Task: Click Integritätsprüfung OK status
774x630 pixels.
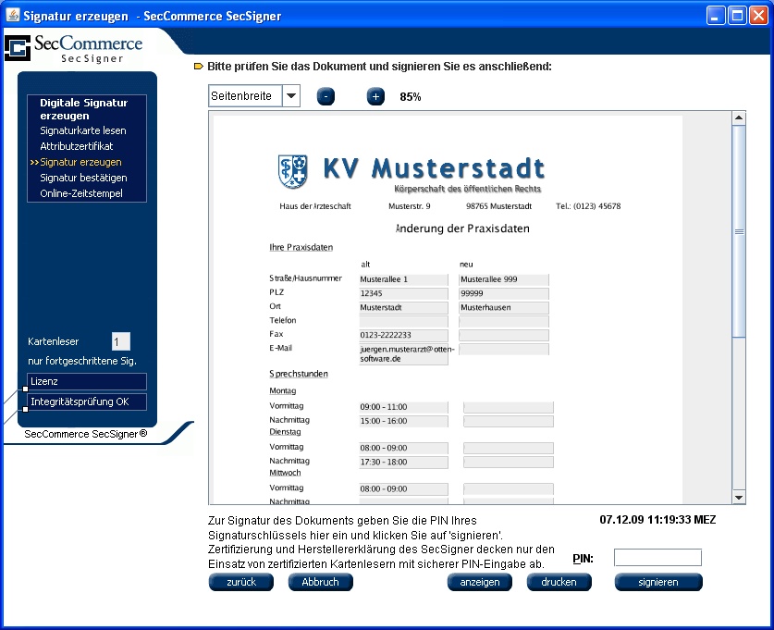Action: click(87, 401)
